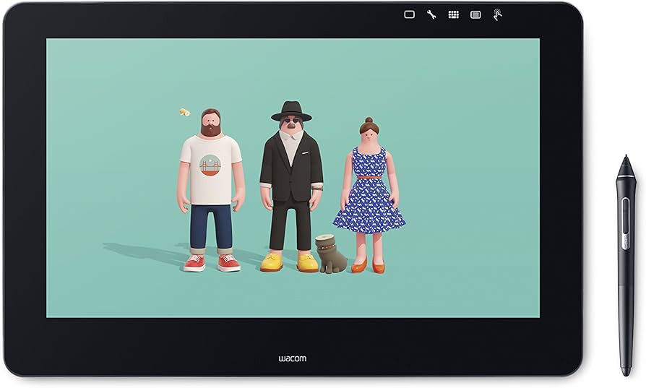Select the woman's orange belt
The image size is (646, 388).
(x=369, y=176)
